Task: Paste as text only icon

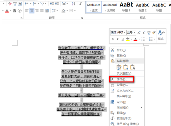Action: [x=132, y=67]
